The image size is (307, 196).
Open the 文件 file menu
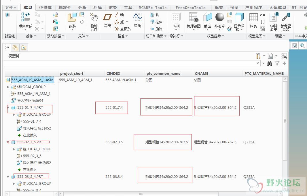(x=10, y=8)
